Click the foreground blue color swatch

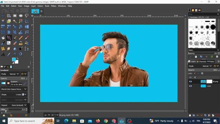(x=13, y=60)
